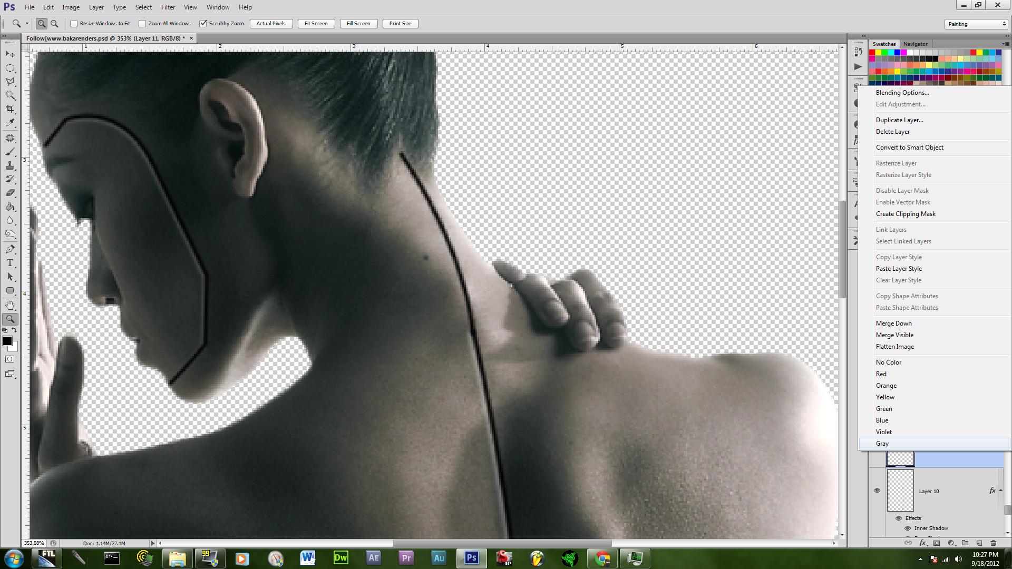Image resolution: width=1012 pixels, height=569 pixels.
Task: Toggle Effects visibility eye on Layer 10
Action: 899,518
